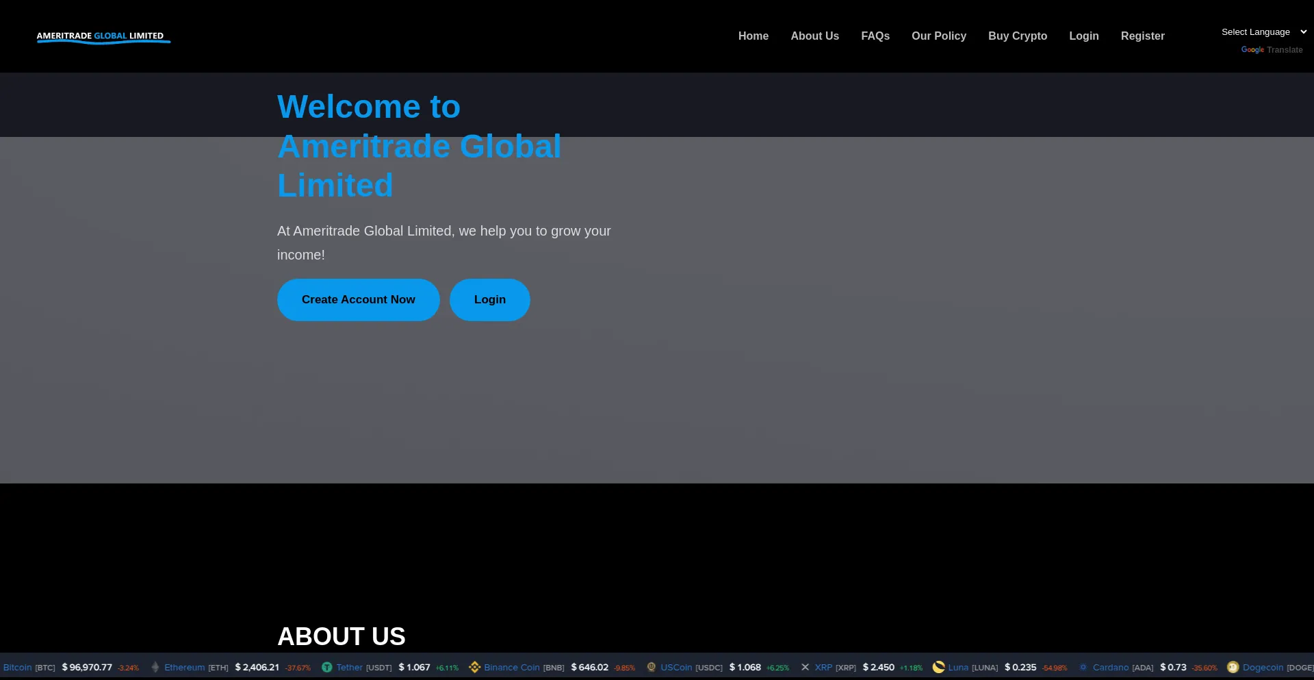Open the Buy Crypto page

[1018, 36]
